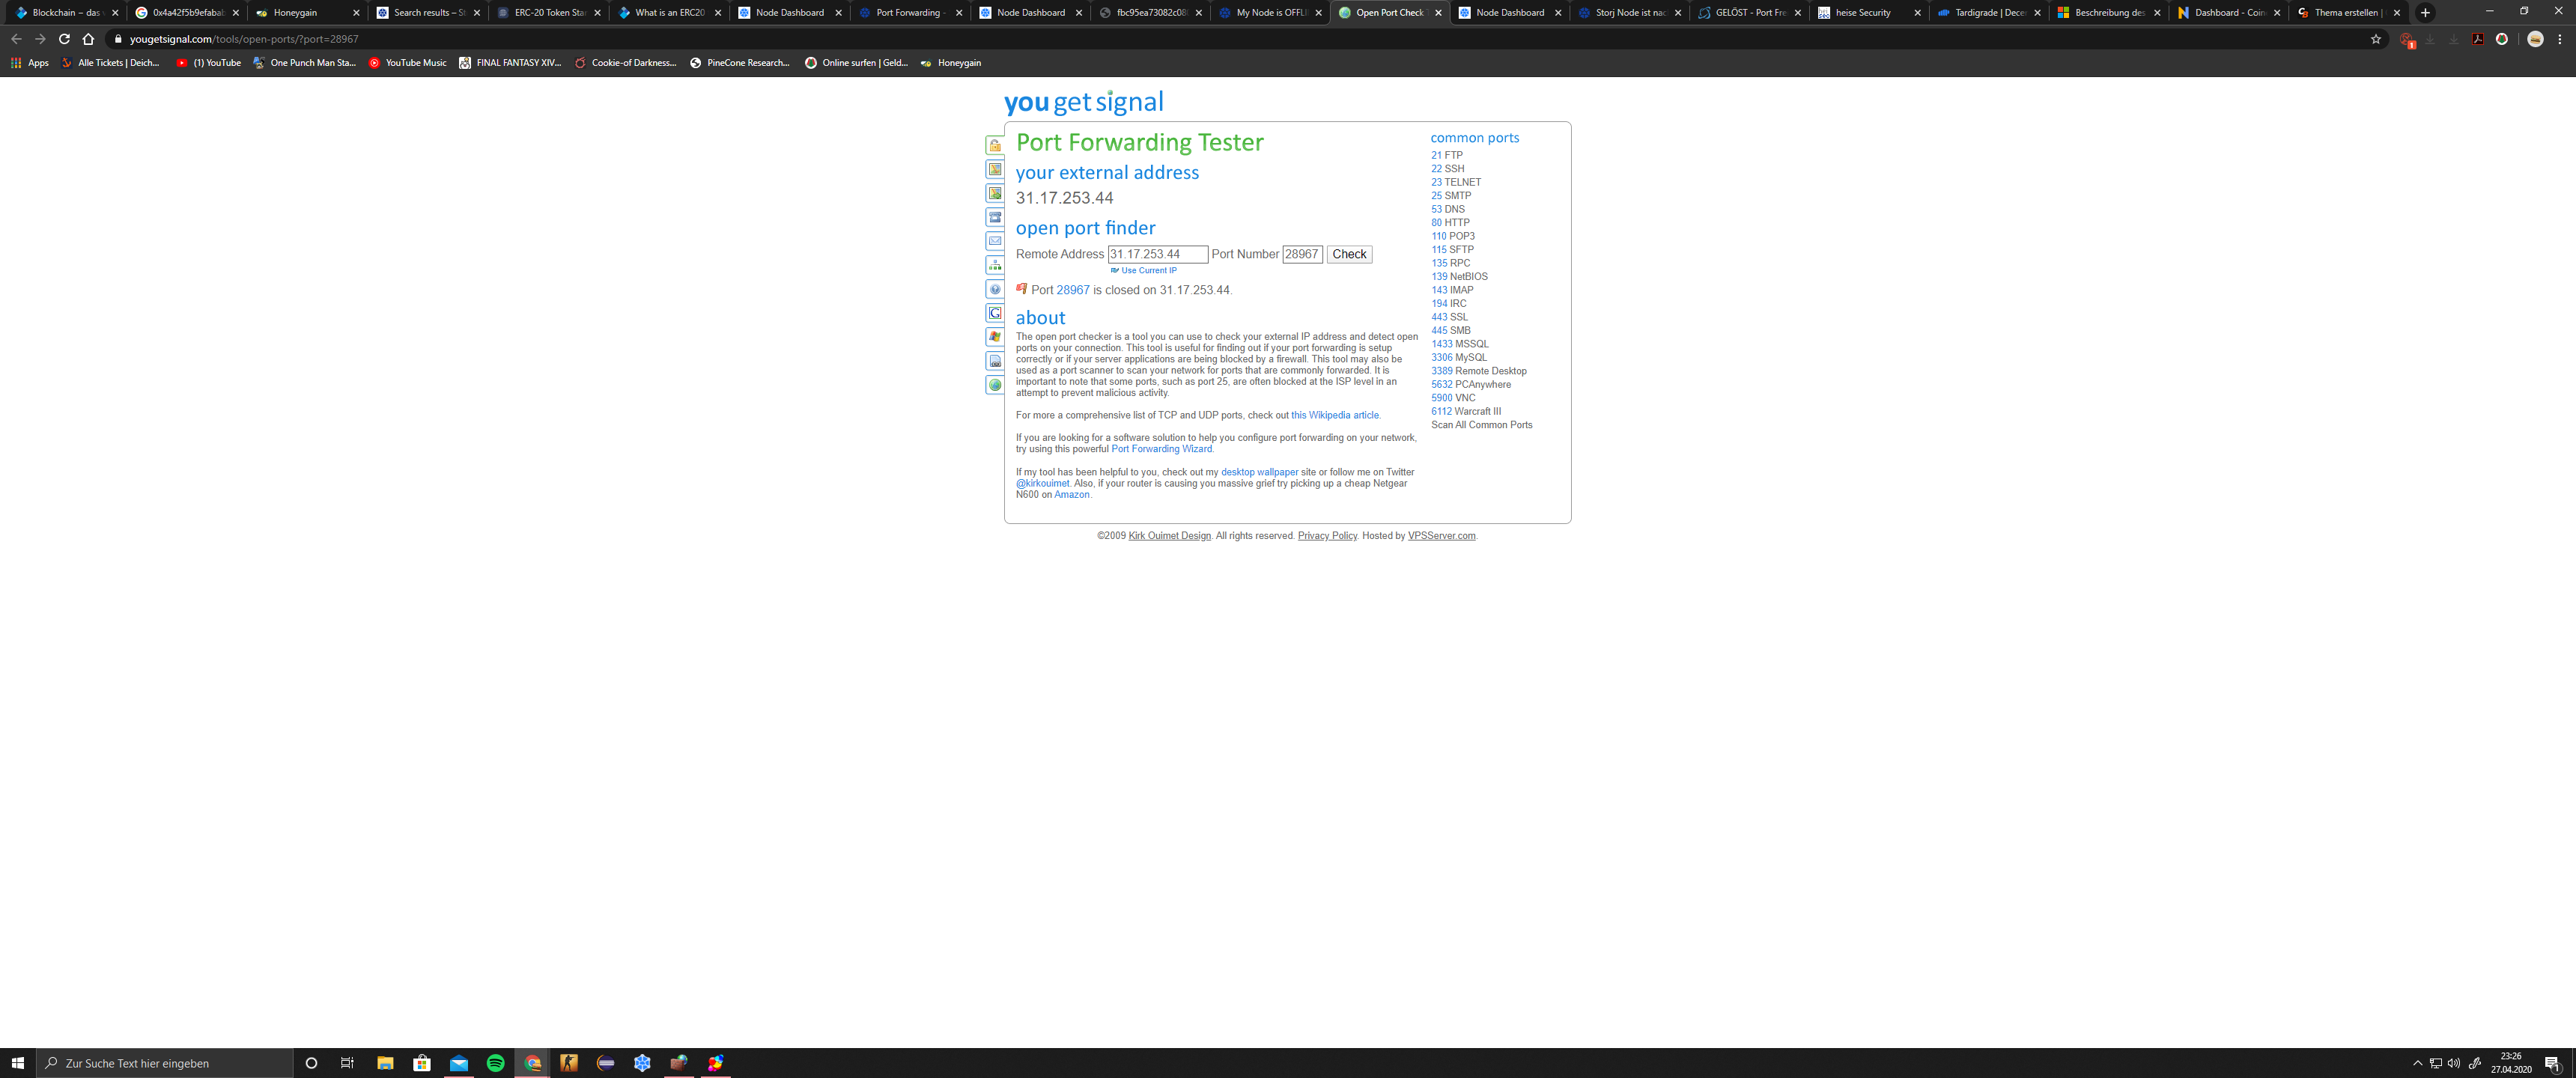Click the Remote Address input field
2576x1078 pixels.
click(1157, 255)
